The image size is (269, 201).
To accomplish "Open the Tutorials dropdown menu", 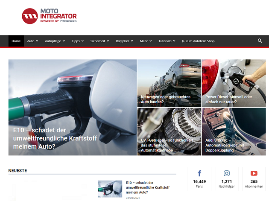I will click(x=167, y=41).
